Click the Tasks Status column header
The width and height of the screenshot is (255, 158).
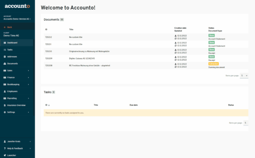click(231, 105)
